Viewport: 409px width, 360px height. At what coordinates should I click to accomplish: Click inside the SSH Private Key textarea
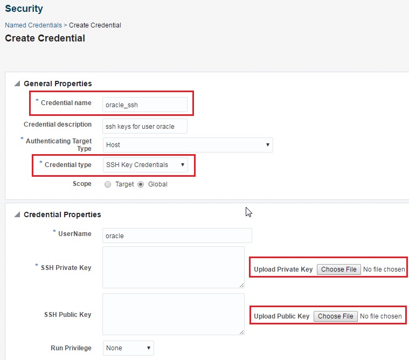point(173,267)
